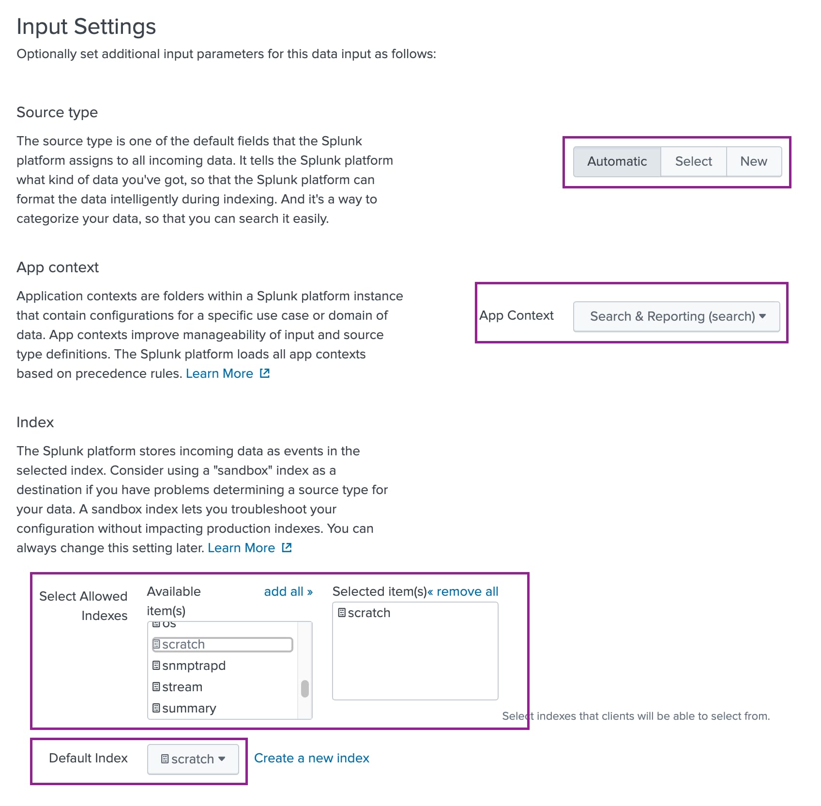This screenshot has width=821, height=806.
Task: Select the snmptrapd entry in Available items
Action: click(x=194, y=666)
